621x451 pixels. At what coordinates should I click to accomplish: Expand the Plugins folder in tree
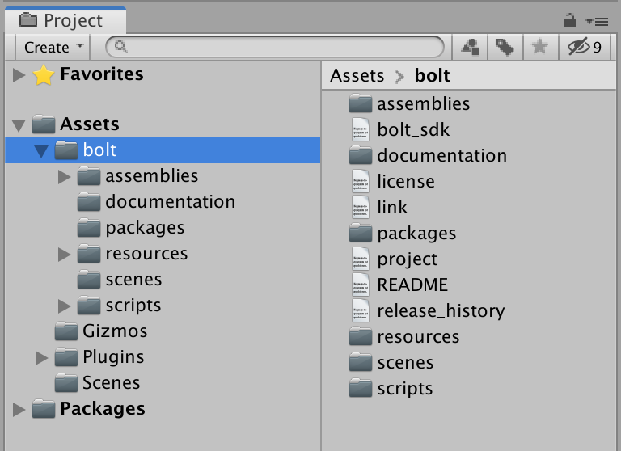41,357
